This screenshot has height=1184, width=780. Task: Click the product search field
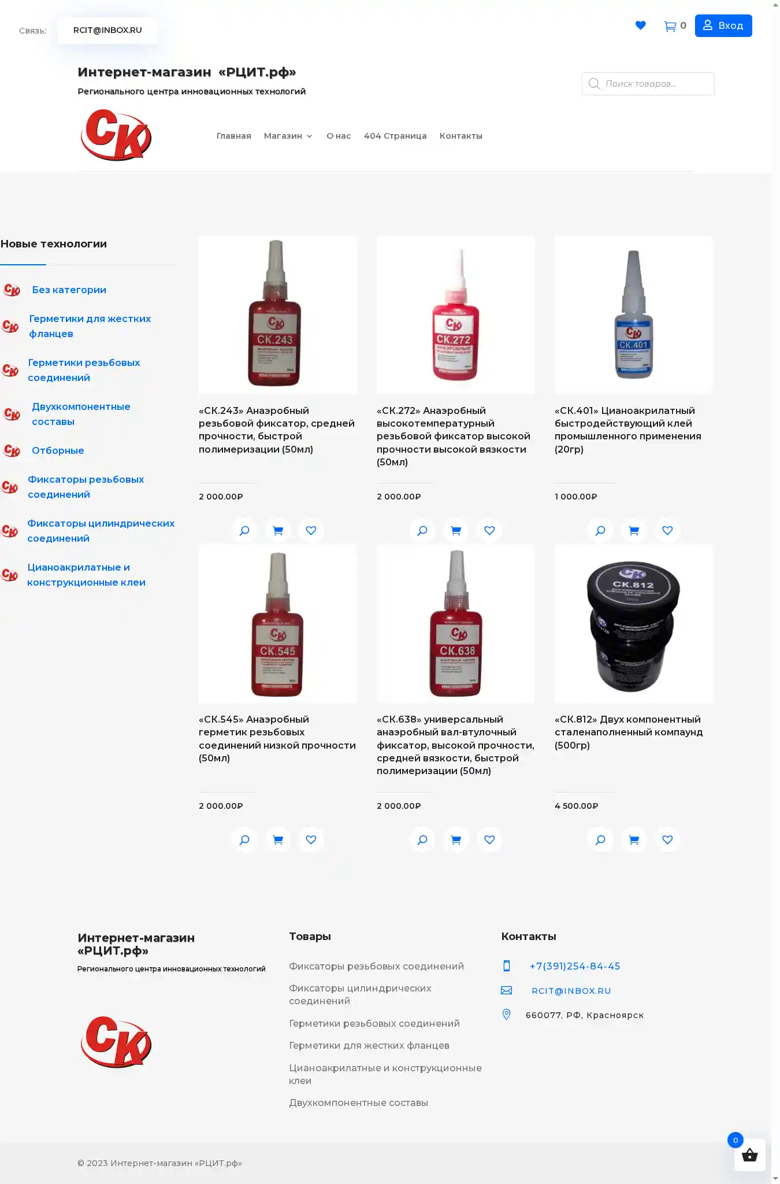[x=648, y=84]
